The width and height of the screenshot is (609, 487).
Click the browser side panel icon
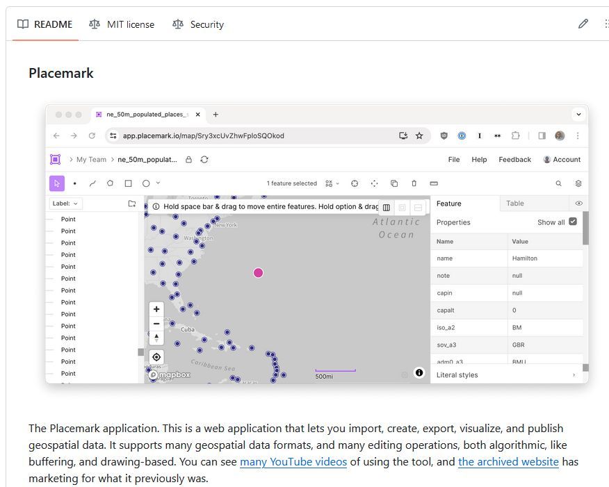coord(542,135)
